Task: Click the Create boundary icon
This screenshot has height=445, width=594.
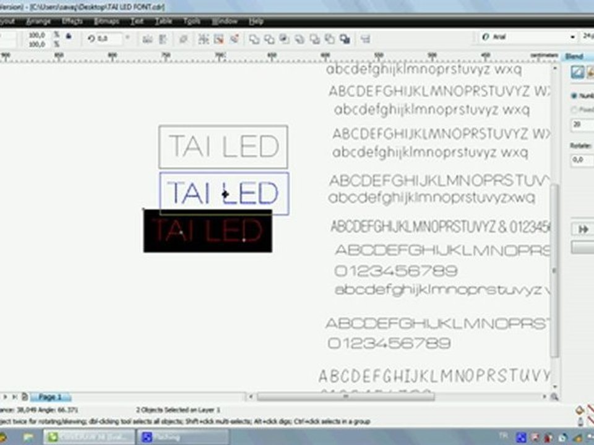Action: [345, 39]
